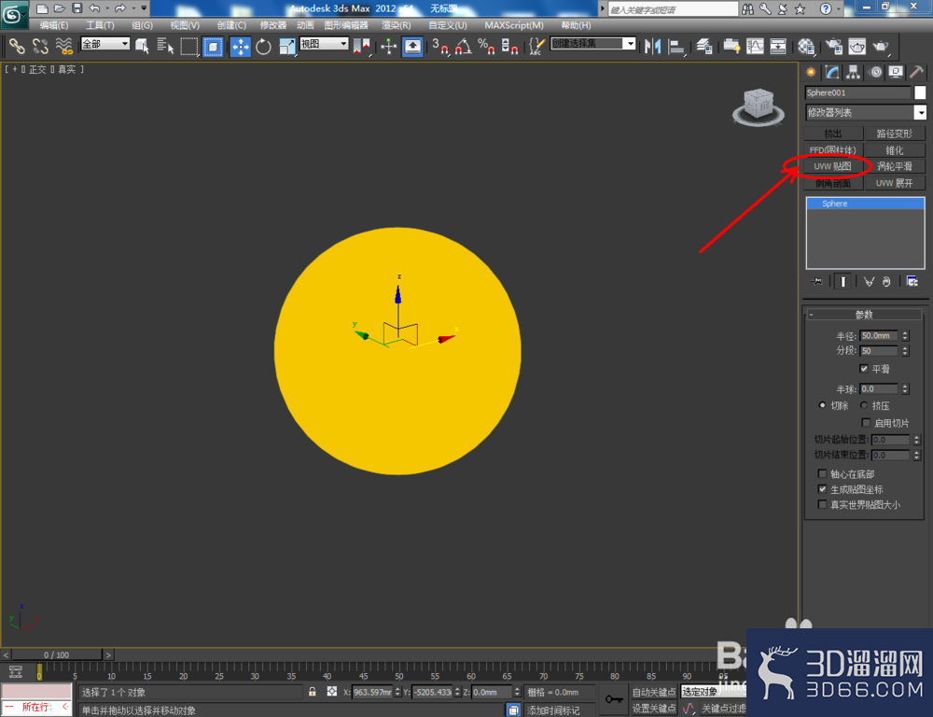Click the Select and Link chain icon

pos(17,46)
